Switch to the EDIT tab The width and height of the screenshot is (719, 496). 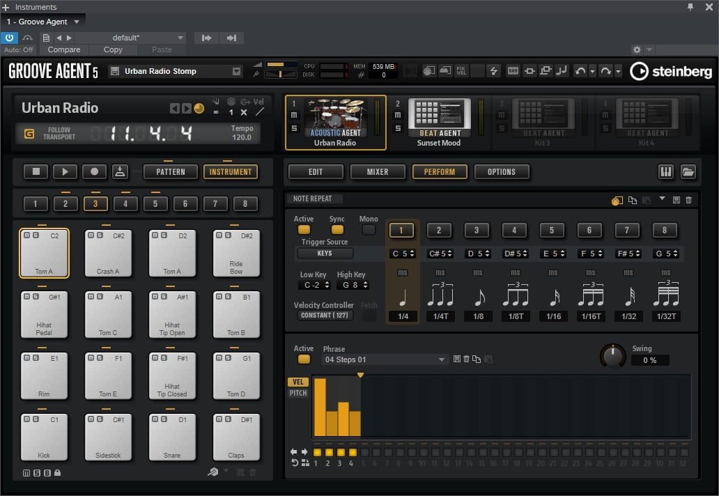(x=316, y=172)
